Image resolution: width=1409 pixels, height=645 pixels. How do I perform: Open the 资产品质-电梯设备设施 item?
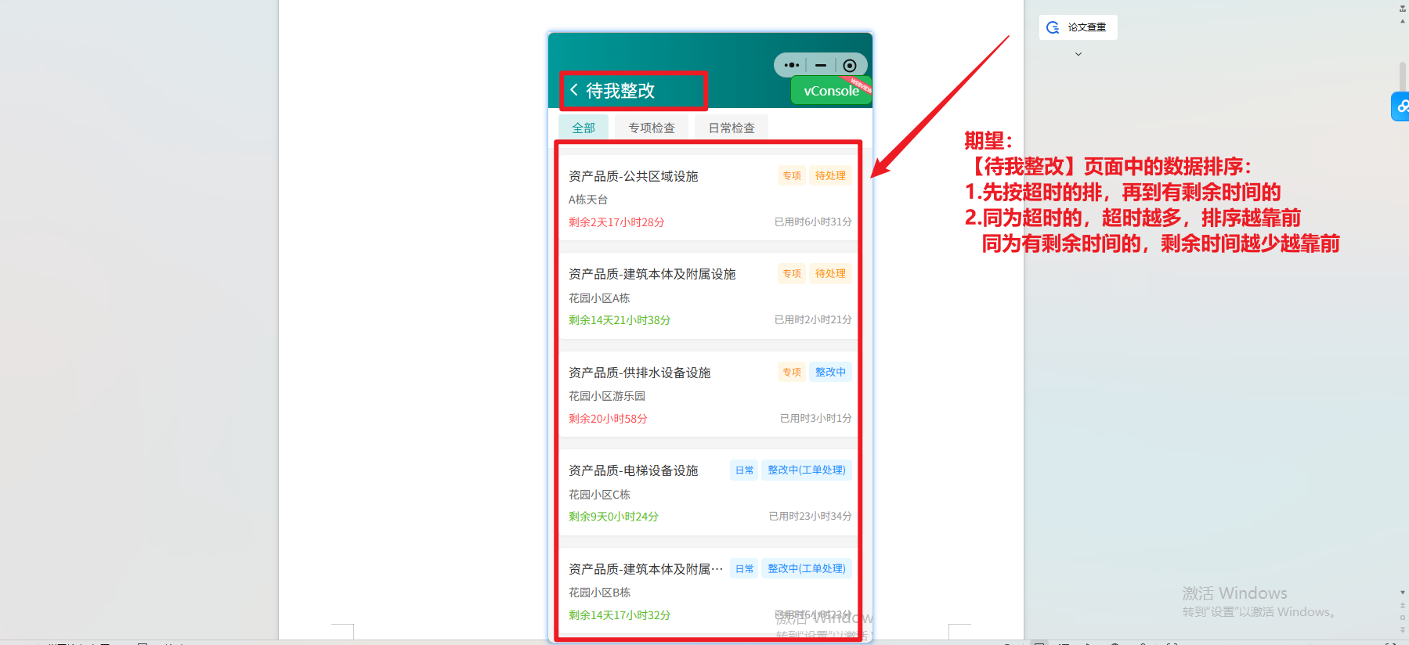tap(634, 470)
